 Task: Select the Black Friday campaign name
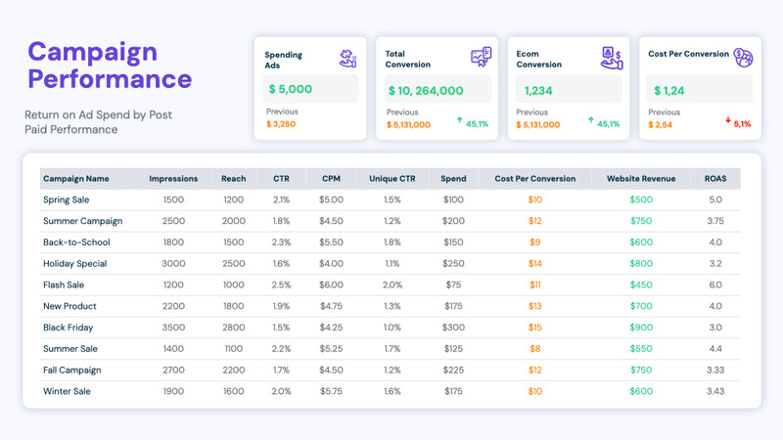coord(68,328)
